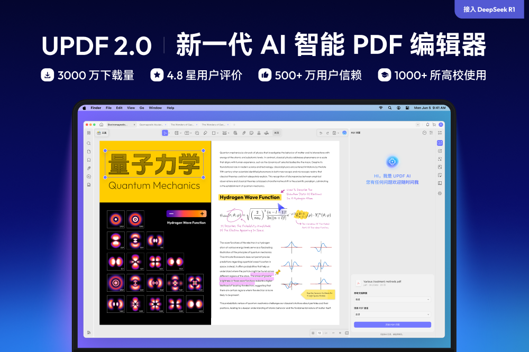Click the pushpin annotation in document

coord(278,272)
